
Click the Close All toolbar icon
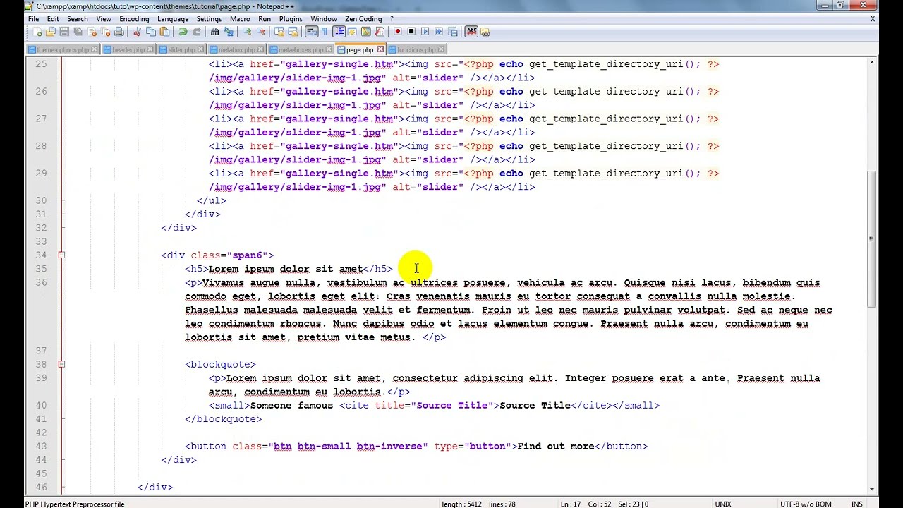105,32
